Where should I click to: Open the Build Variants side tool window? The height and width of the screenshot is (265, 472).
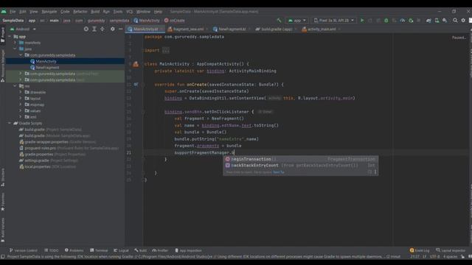pos(3,230)
